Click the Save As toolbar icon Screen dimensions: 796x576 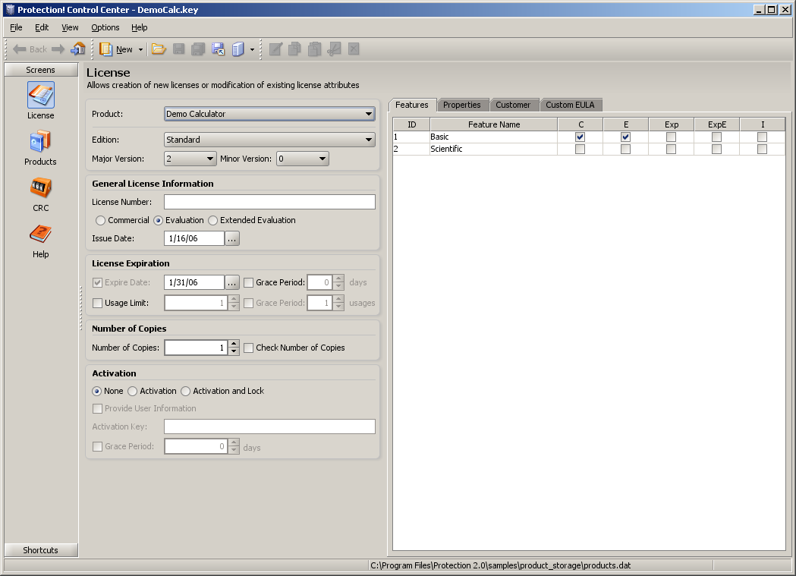(218, 49)
